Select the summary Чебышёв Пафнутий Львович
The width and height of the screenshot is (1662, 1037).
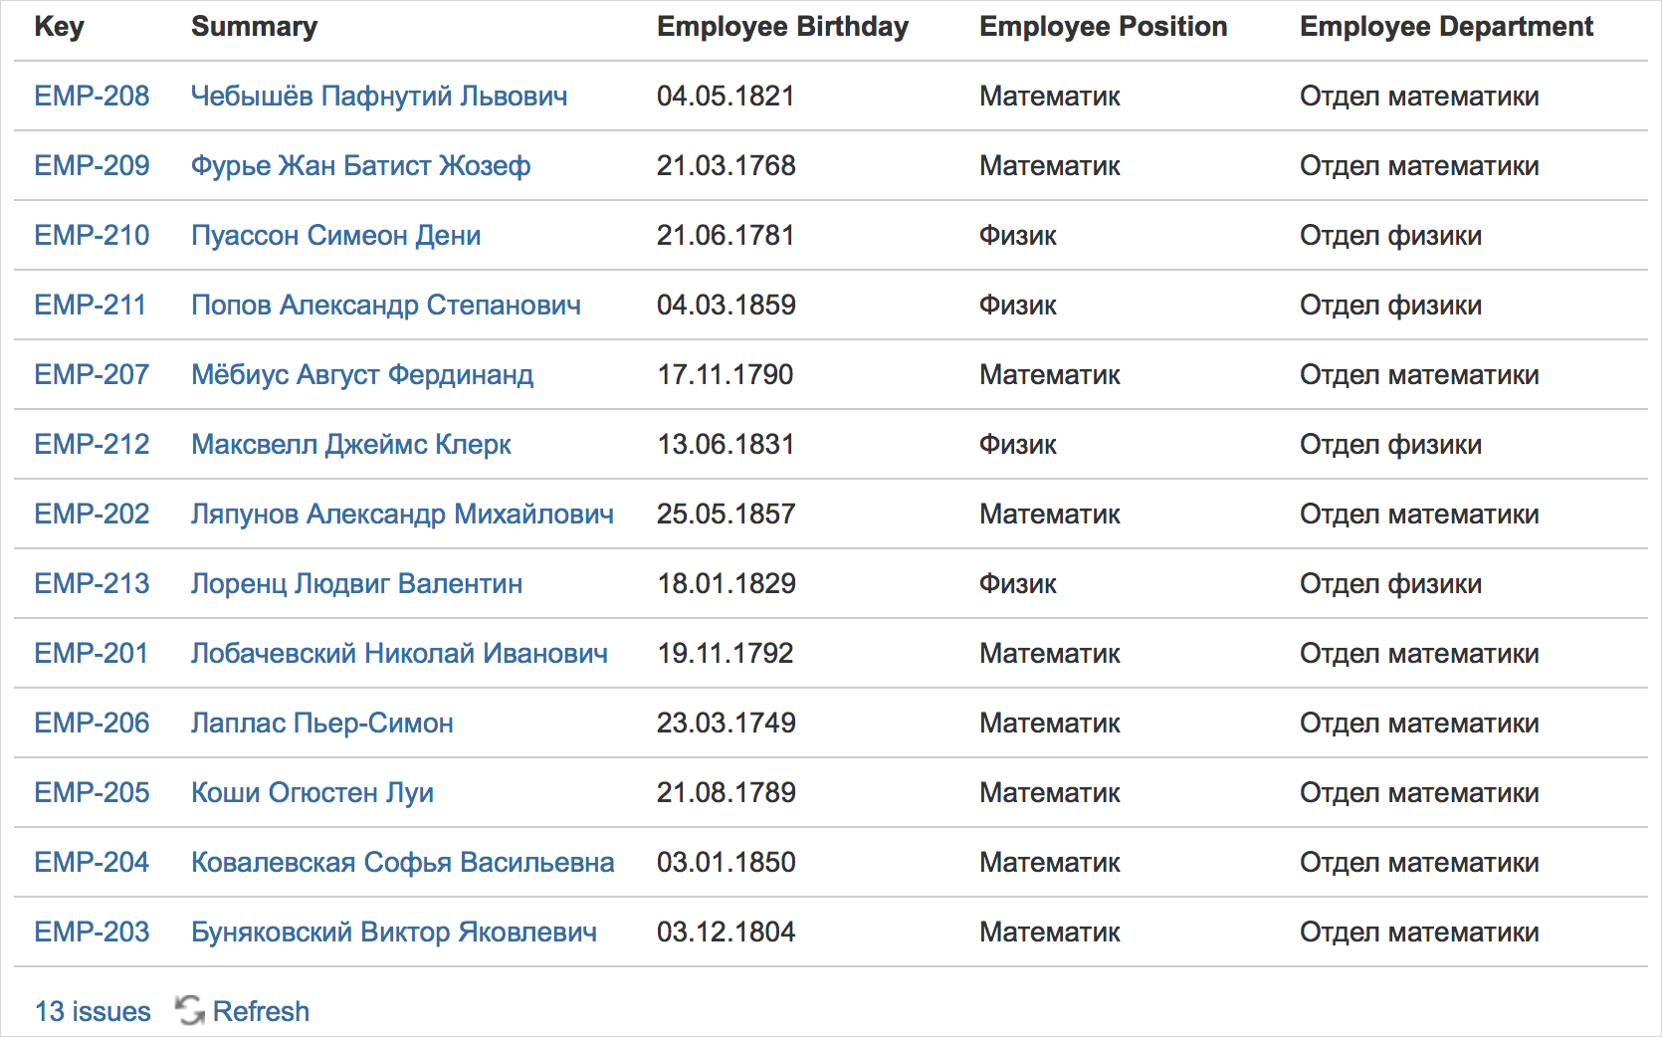[x=379, y=96]
